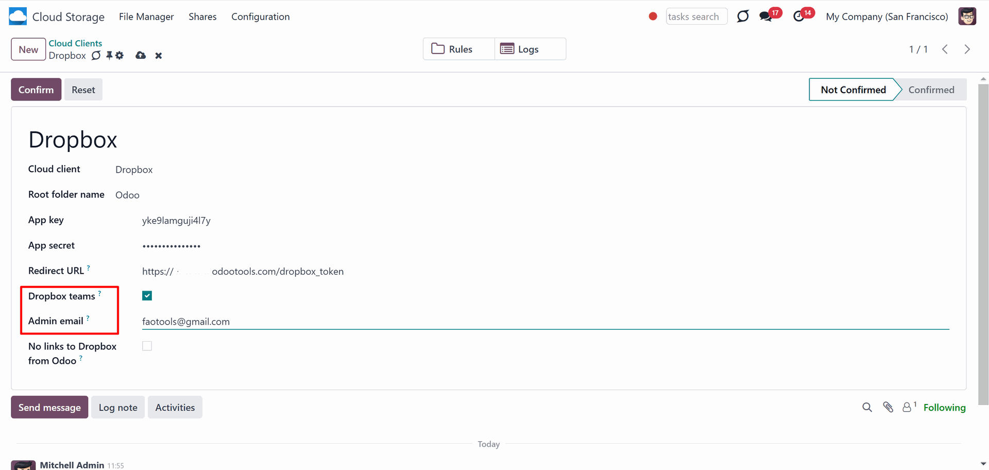This screenshot has width=989, height=470.
Task: Click the Mitchell Admin message author name
Action: coord(72,465)
